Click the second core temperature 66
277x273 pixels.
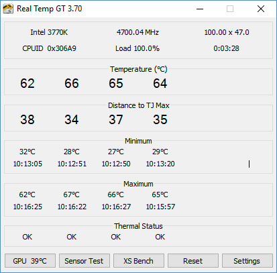(72, 83)
